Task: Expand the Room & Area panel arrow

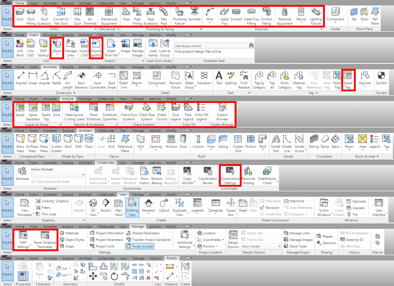Action: [377, 156]
